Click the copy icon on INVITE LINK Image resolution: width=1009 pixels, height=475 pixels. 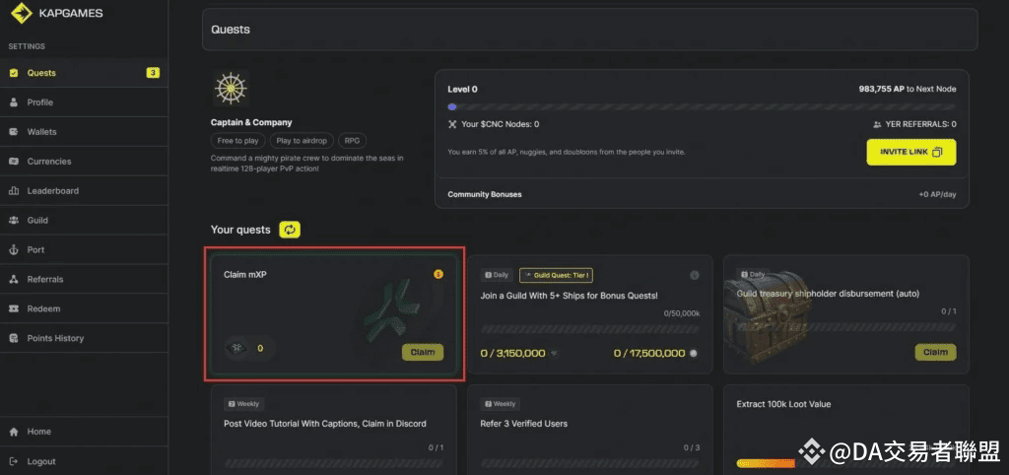(x=938, y=153)
